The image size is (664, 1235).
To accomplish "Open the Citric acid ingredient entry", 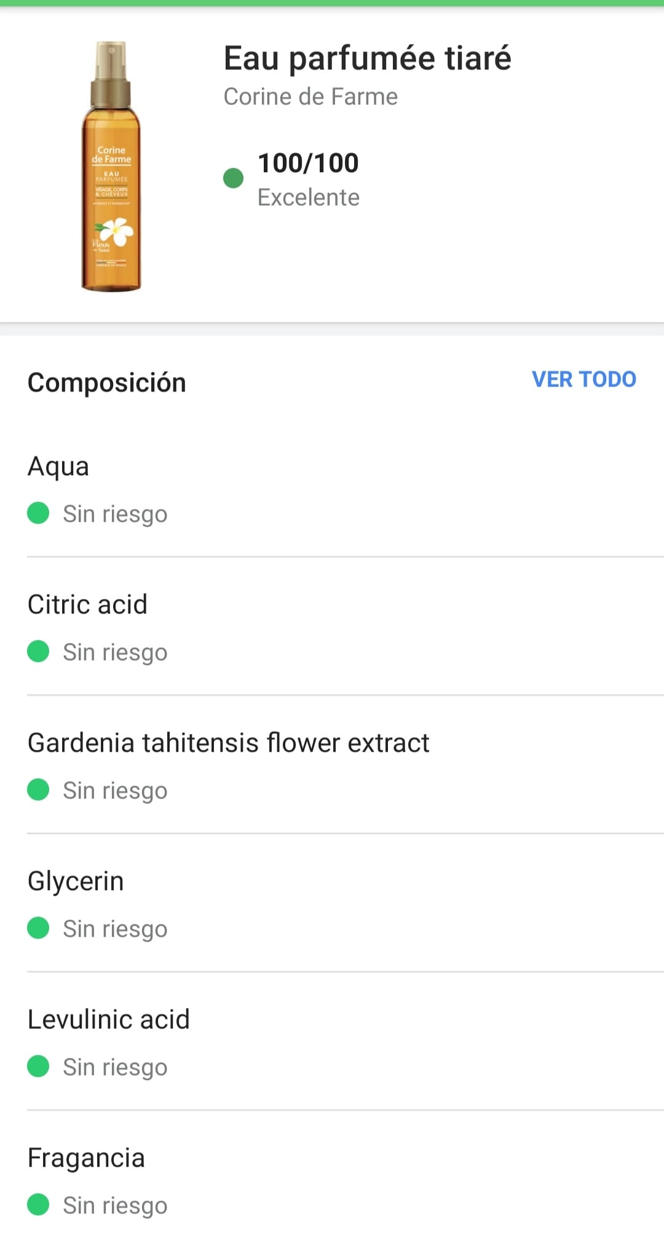I will tap(87, 605).
